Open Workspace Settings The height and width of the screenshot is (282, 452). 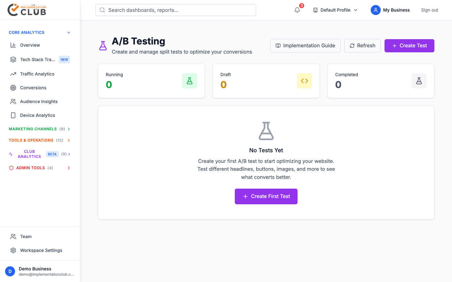tap(41, 250)
